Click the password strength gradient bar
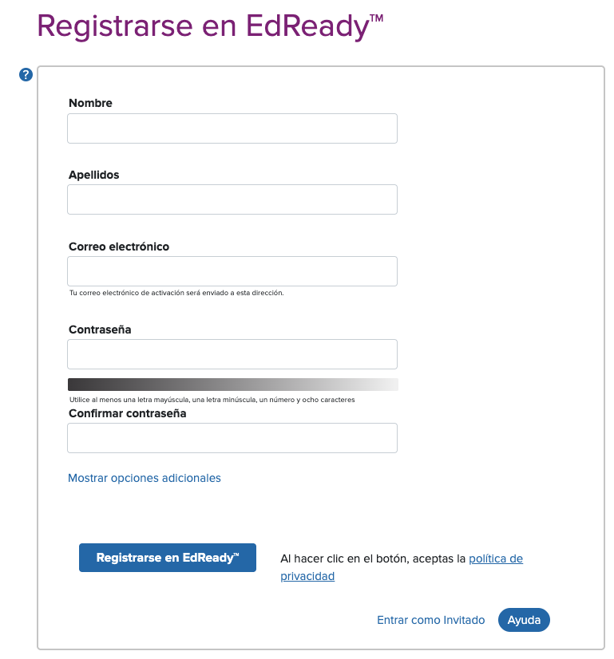This screenshot has height=659, width=614. click(x=233, y=385)
